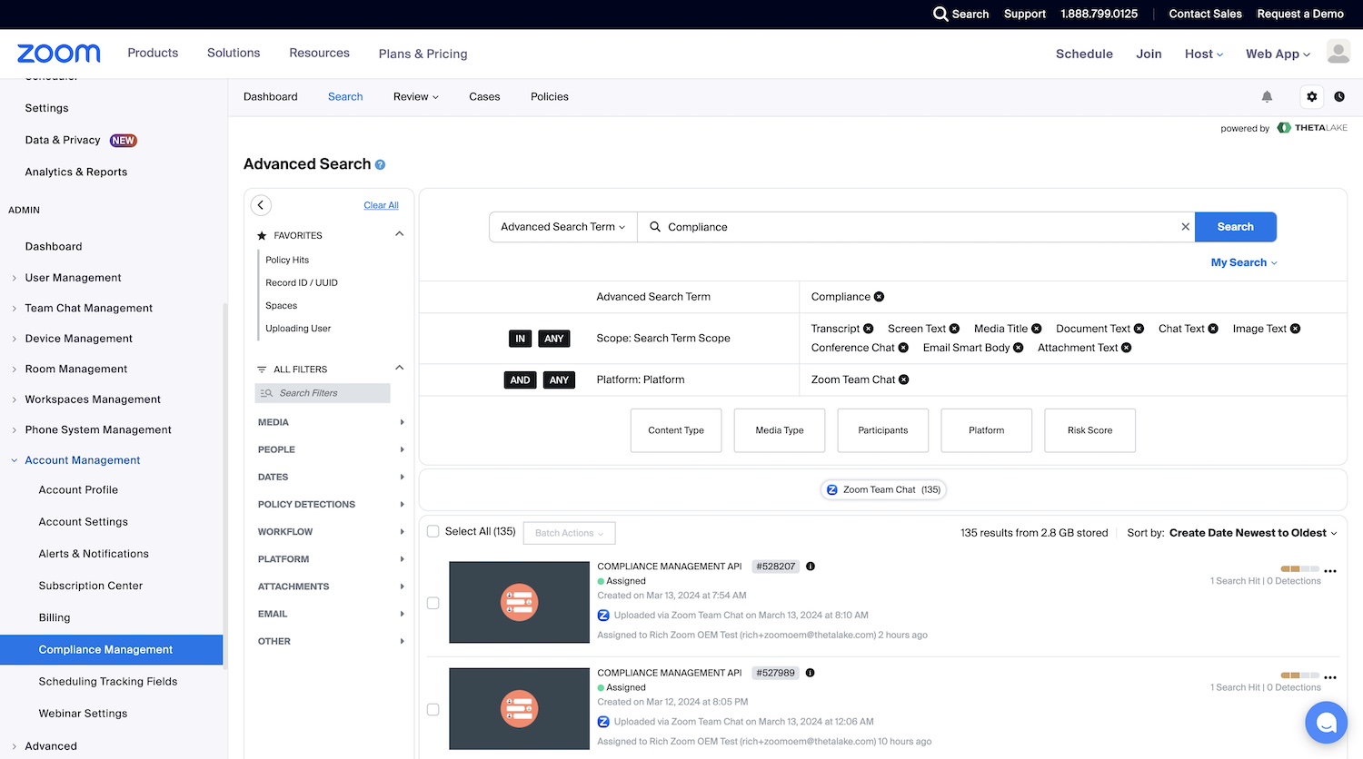Click the Clear All link
The height and width of the screenshot is (759, 1363).
[381, 205]
